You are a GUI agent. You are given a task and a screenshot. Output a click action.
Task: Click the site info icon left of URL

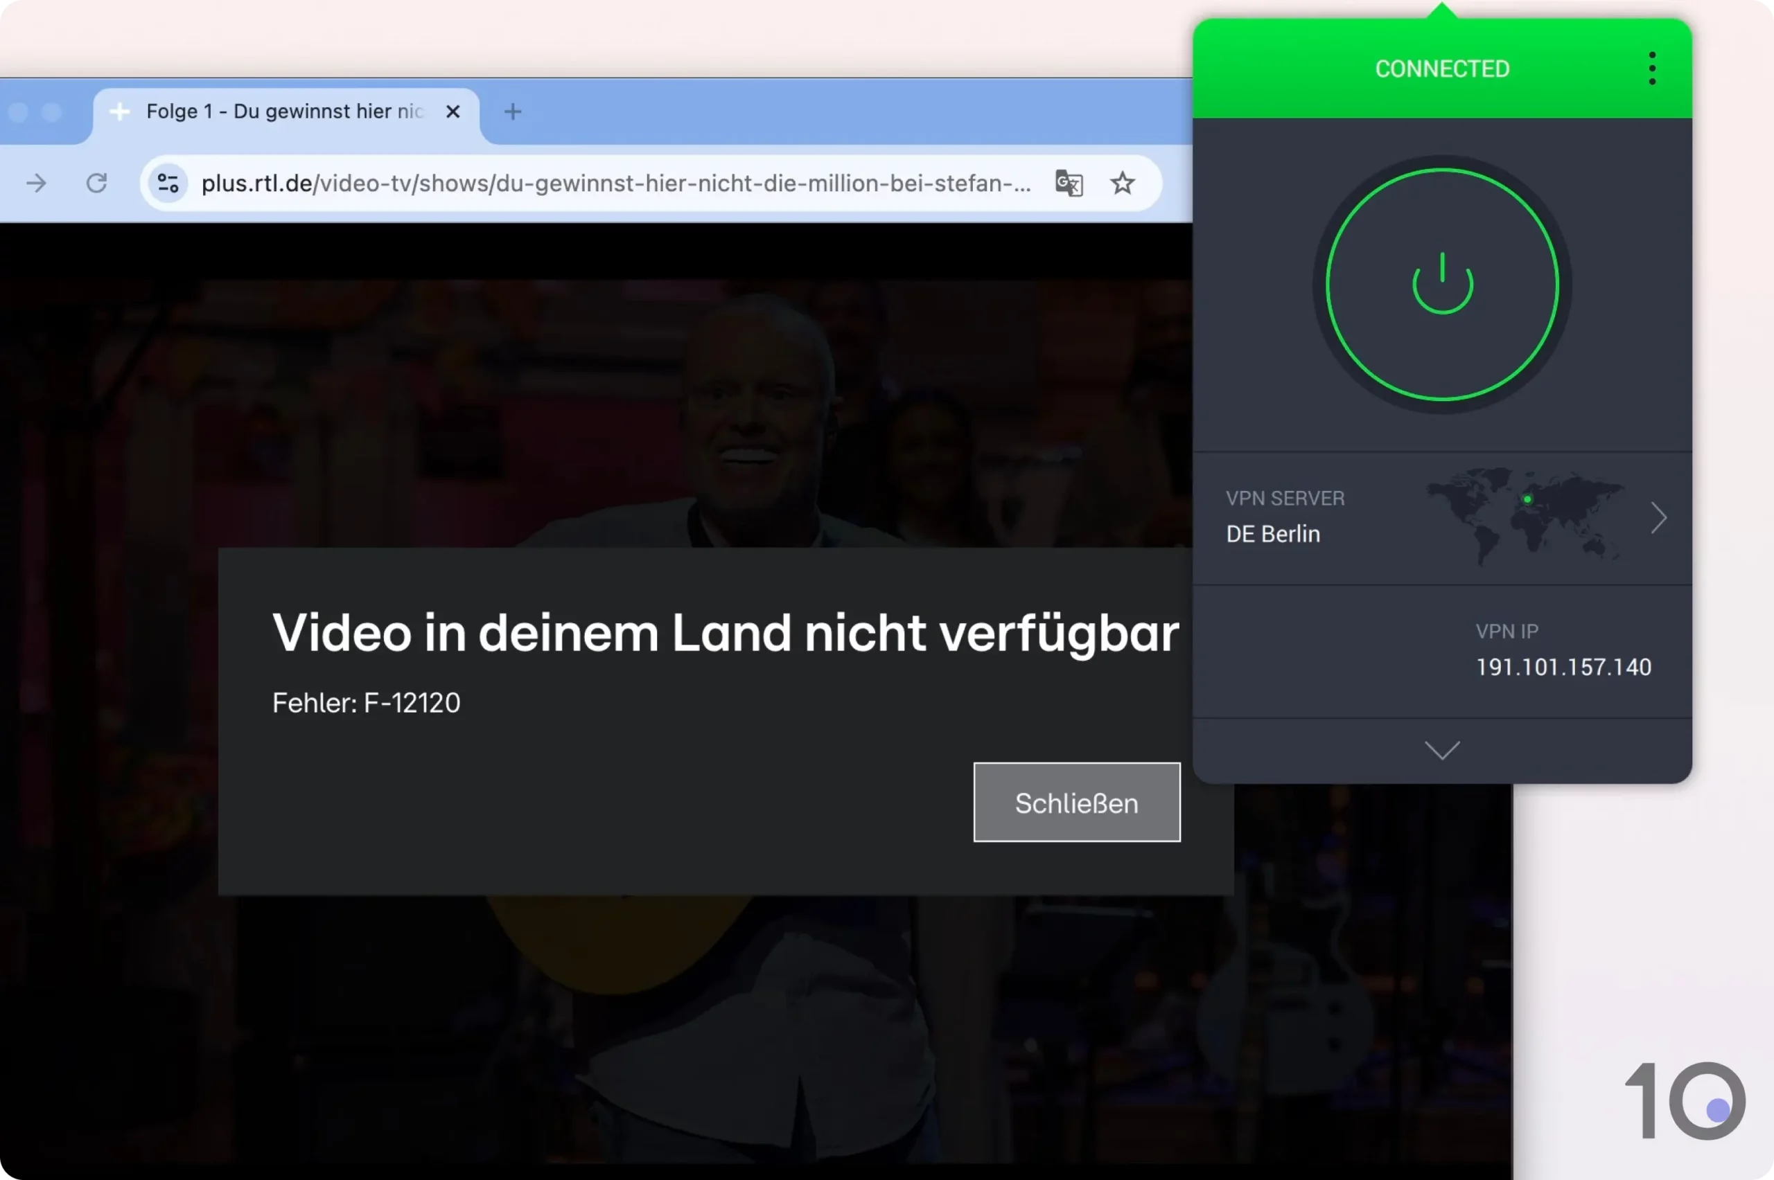(168, 183)
